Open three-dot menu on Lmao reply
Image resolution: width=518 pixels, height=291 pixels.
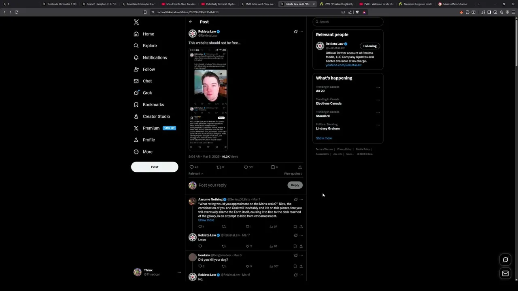(x=301, y=235)
